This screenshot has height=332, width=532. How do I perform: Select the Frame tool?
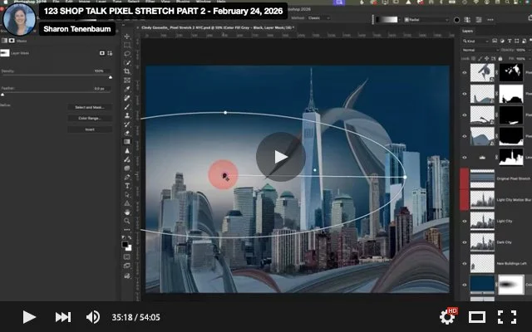pyautogui.click(x=127, y=81)
